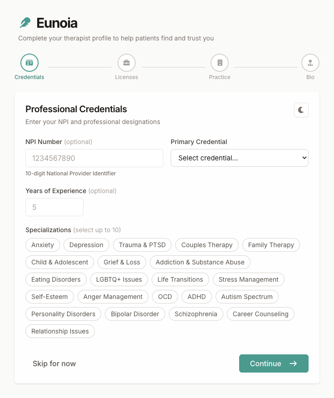Toggle the Trauma & PTSD chip
The height and width of the screenshot is (398, 334).
(142, 245)
